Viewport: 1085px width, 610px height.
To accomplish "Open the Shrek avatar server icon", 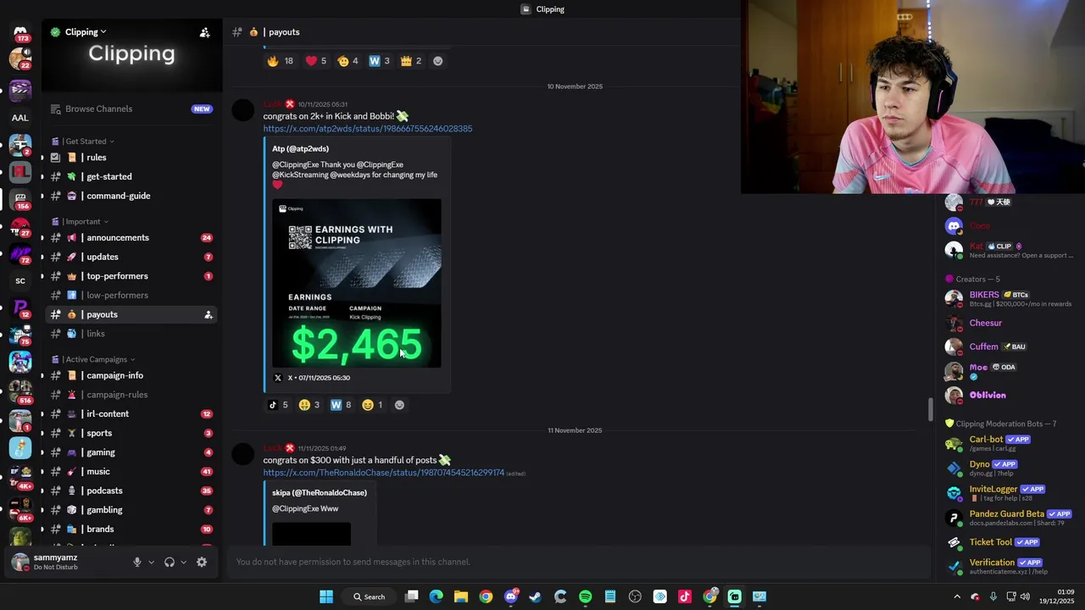I will point(20,535).
